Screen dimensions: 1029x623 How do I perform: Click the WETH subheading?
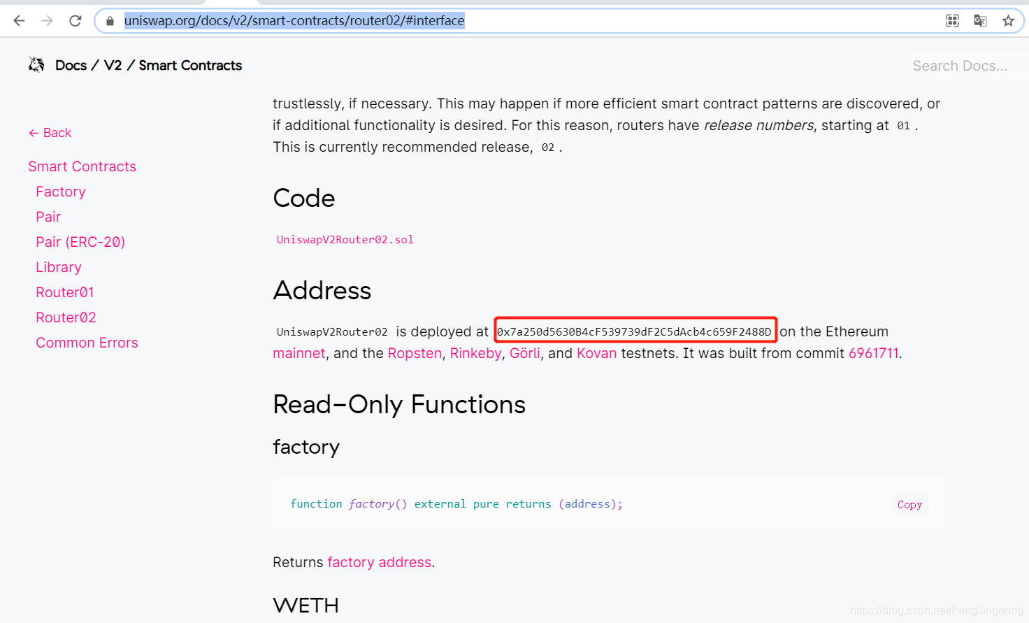[x=306, y=606]
